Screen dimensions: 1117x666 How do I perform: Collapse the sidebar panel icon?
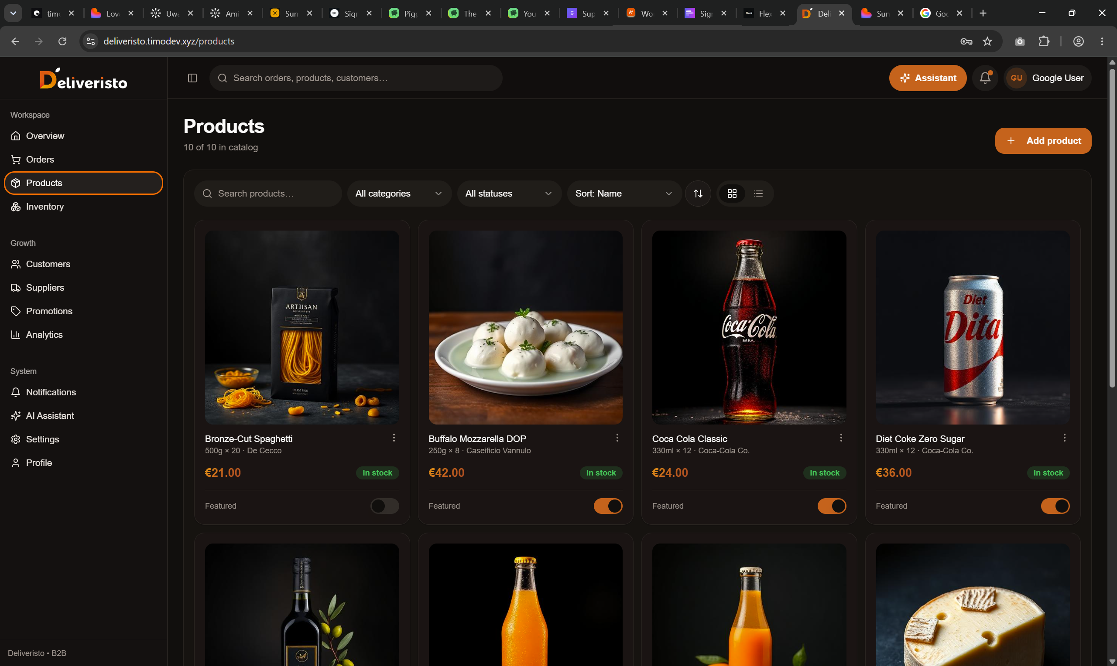(x=192, y=78)
